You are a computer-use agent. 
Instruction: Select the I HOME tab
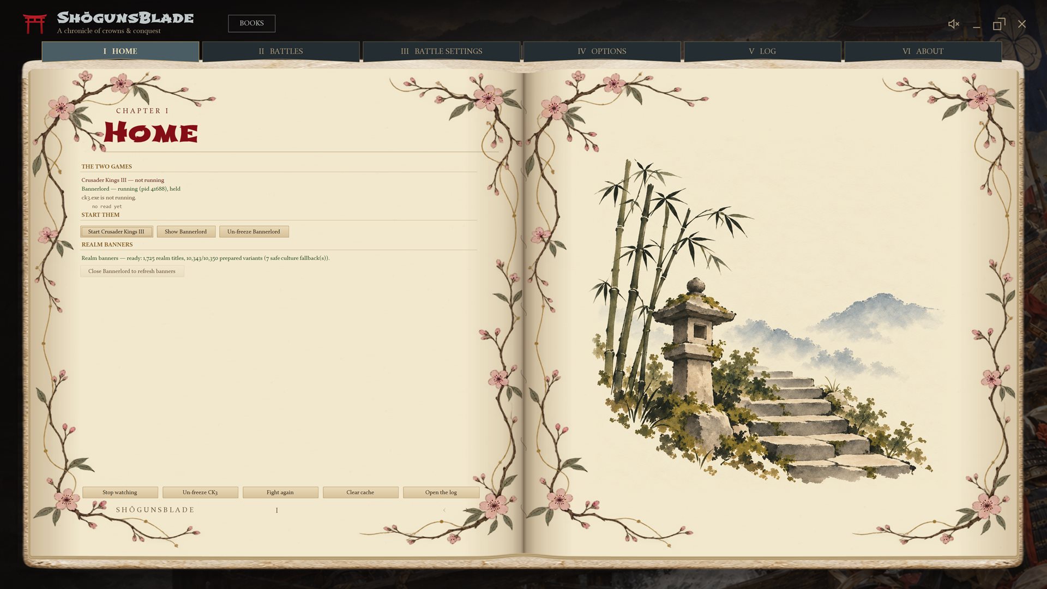coord(121,51)
